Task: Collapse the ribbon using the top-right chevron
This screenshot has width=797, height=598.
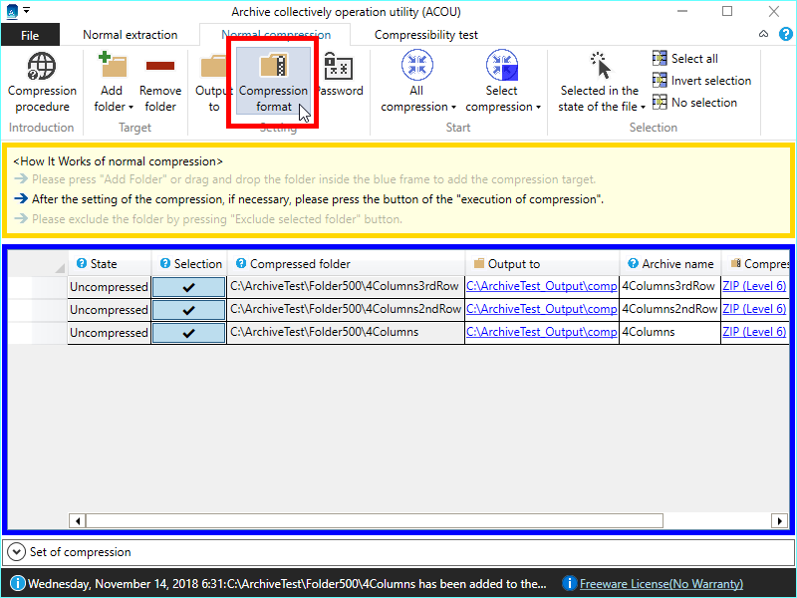Action: (762, 35)
